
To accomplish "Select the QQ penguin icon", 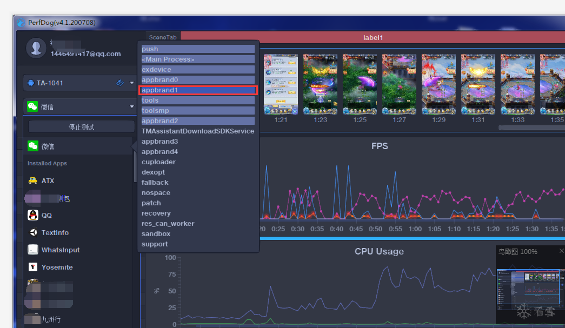I will 33,215.
